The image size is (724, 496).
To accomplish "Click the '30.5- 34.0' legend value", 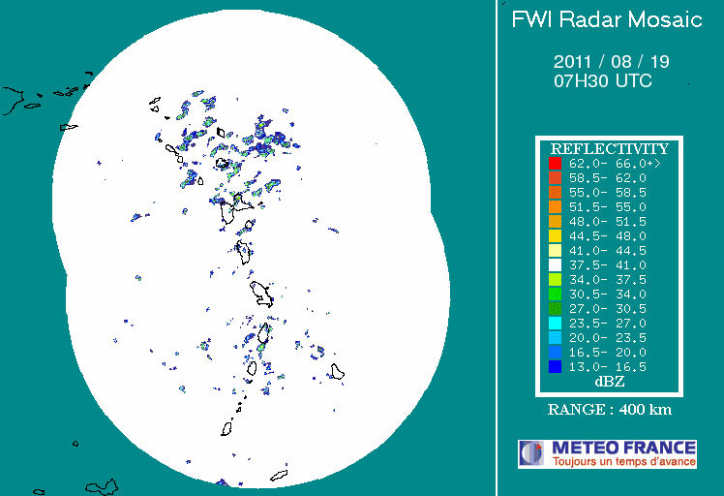I will [607, 294].
